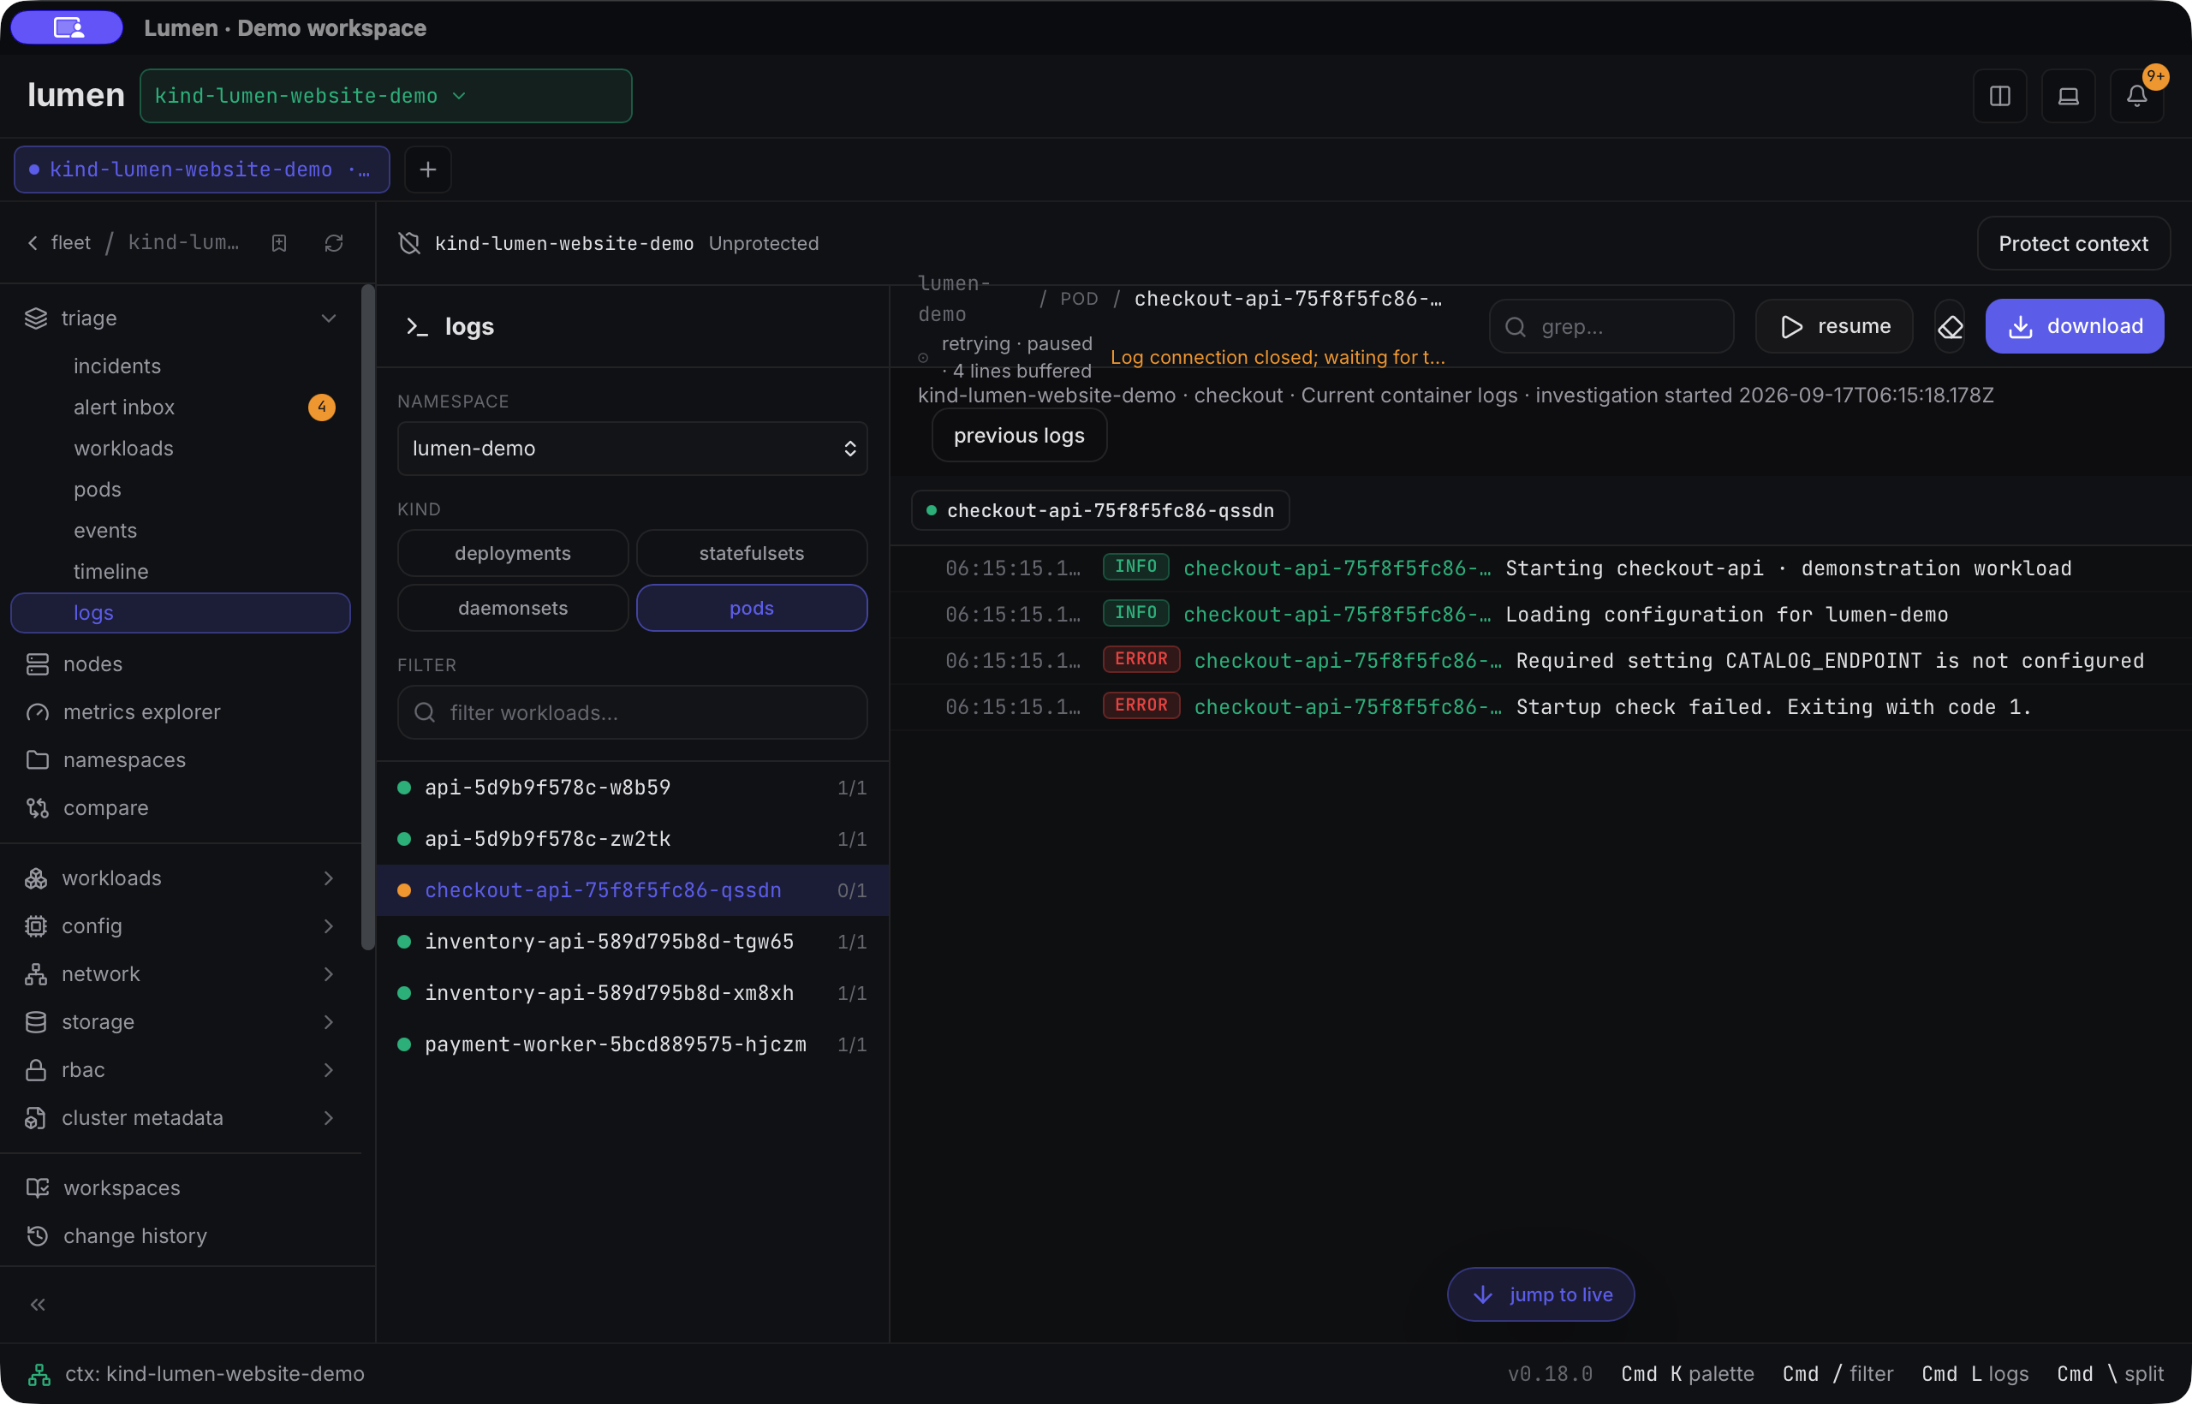This screenshot has height=1404, width=2192.
Task: Click the Cmd L logs shortcut hint
Action: [x=1974, y=1374]
